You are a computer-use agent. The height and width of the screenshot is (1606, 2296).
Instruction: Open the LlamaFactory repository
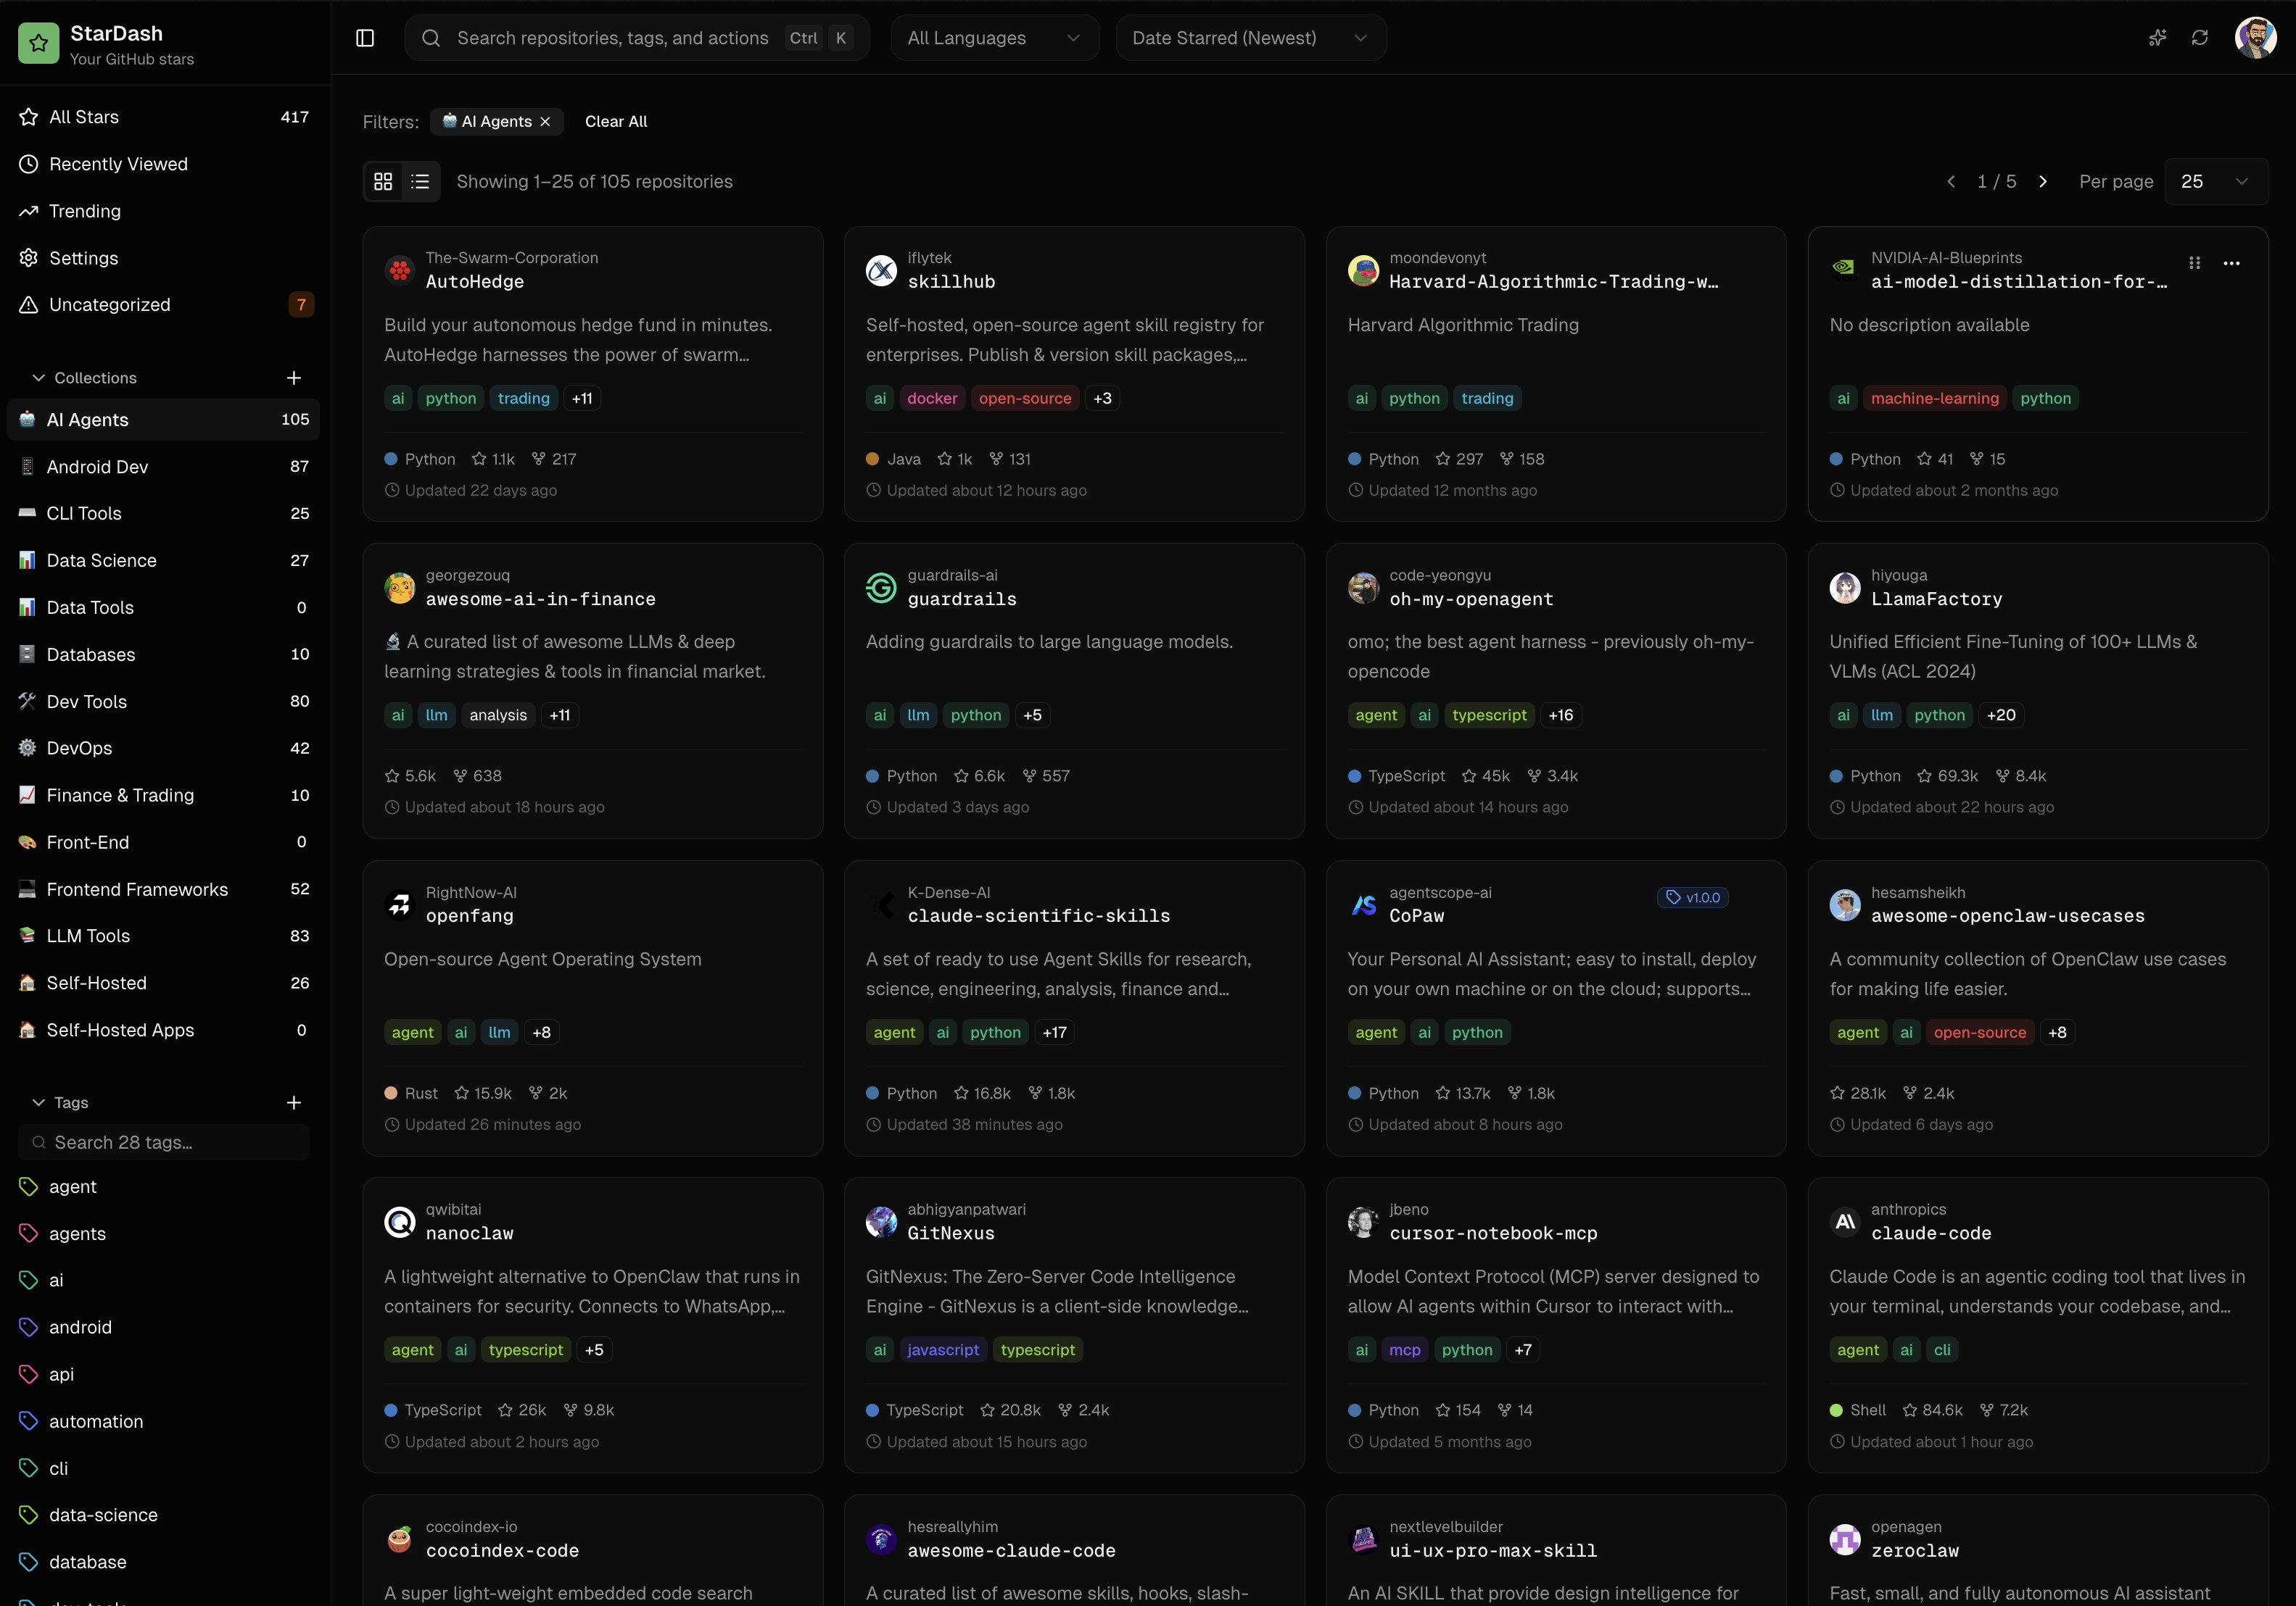pos(1936,599)
